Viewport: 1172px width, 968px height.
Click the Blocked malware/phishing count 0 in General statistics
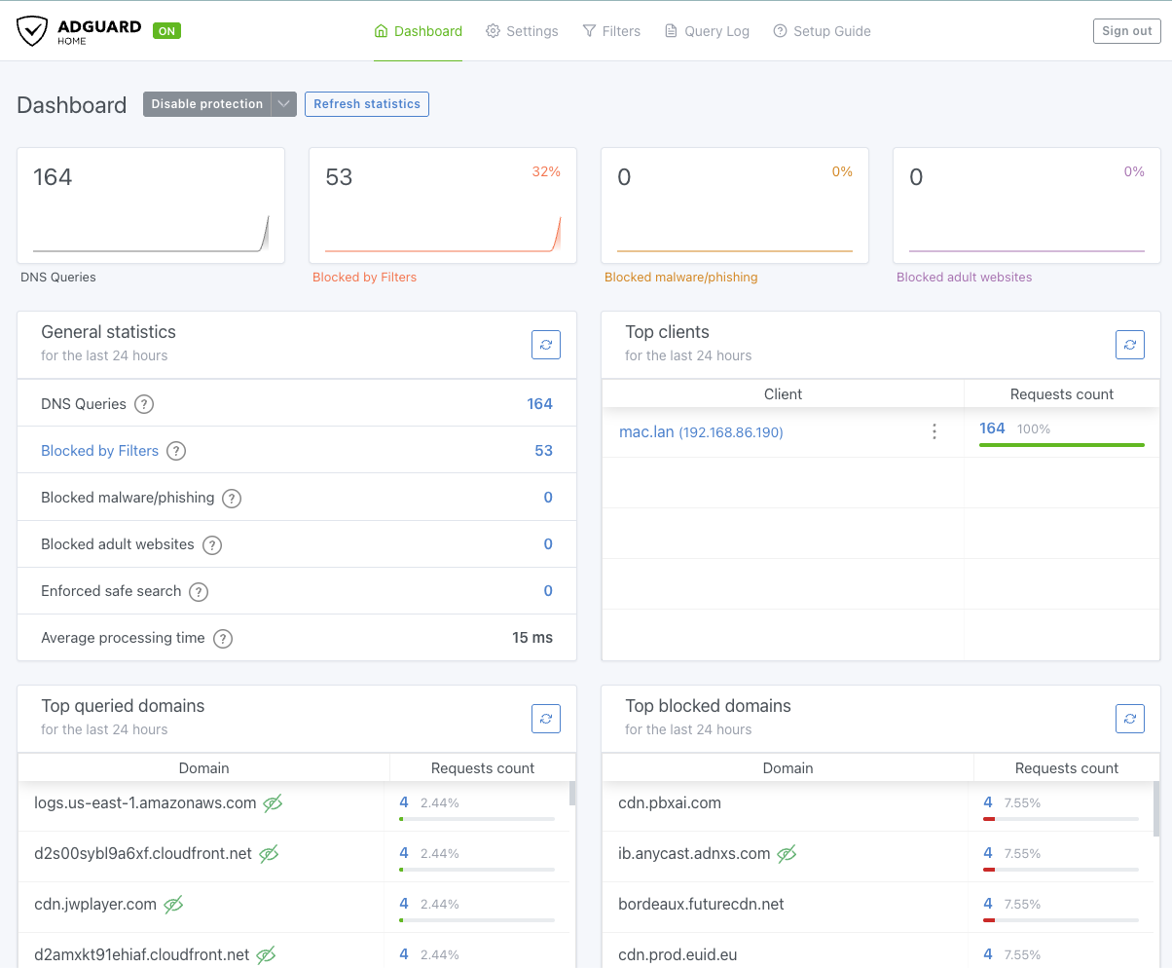548,498
